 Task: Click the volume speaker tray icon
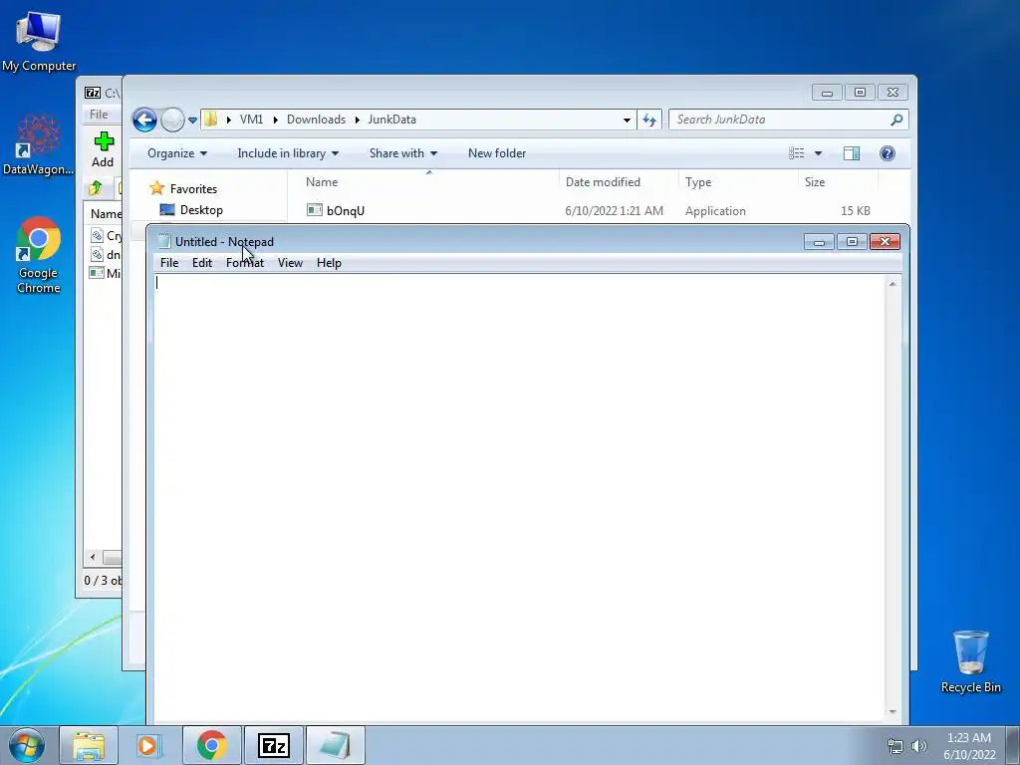(919, 746)
